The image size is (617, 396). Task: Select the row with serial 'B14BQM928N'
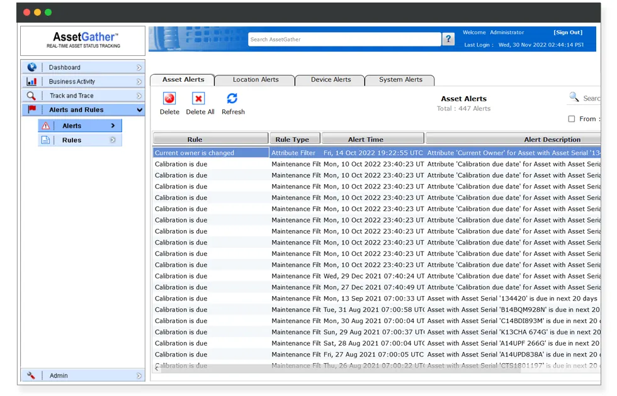pyautogui.click(x=376, y=309)
